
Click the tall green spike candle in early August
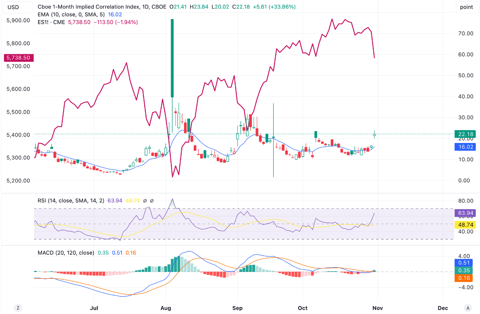pyautogui.click(x=172, y=58)
